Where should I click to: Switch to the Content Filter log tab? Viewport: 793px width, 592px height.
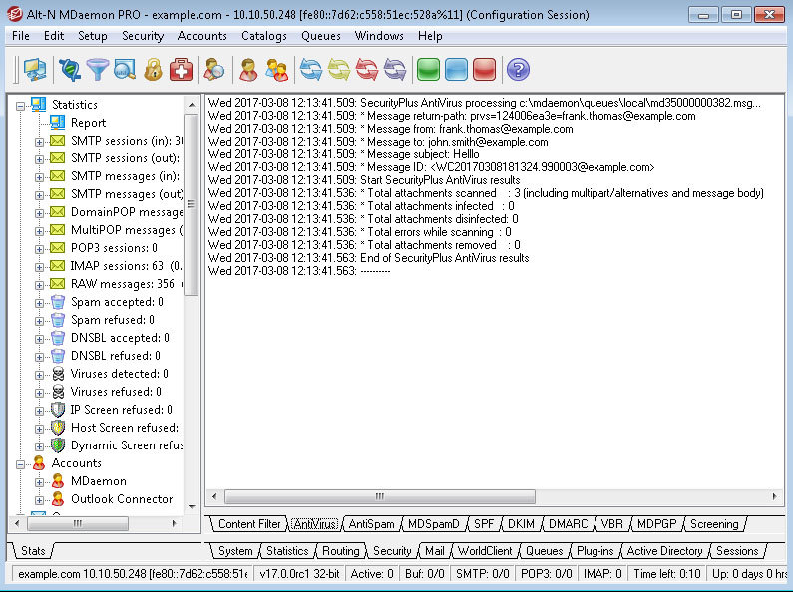249,524
